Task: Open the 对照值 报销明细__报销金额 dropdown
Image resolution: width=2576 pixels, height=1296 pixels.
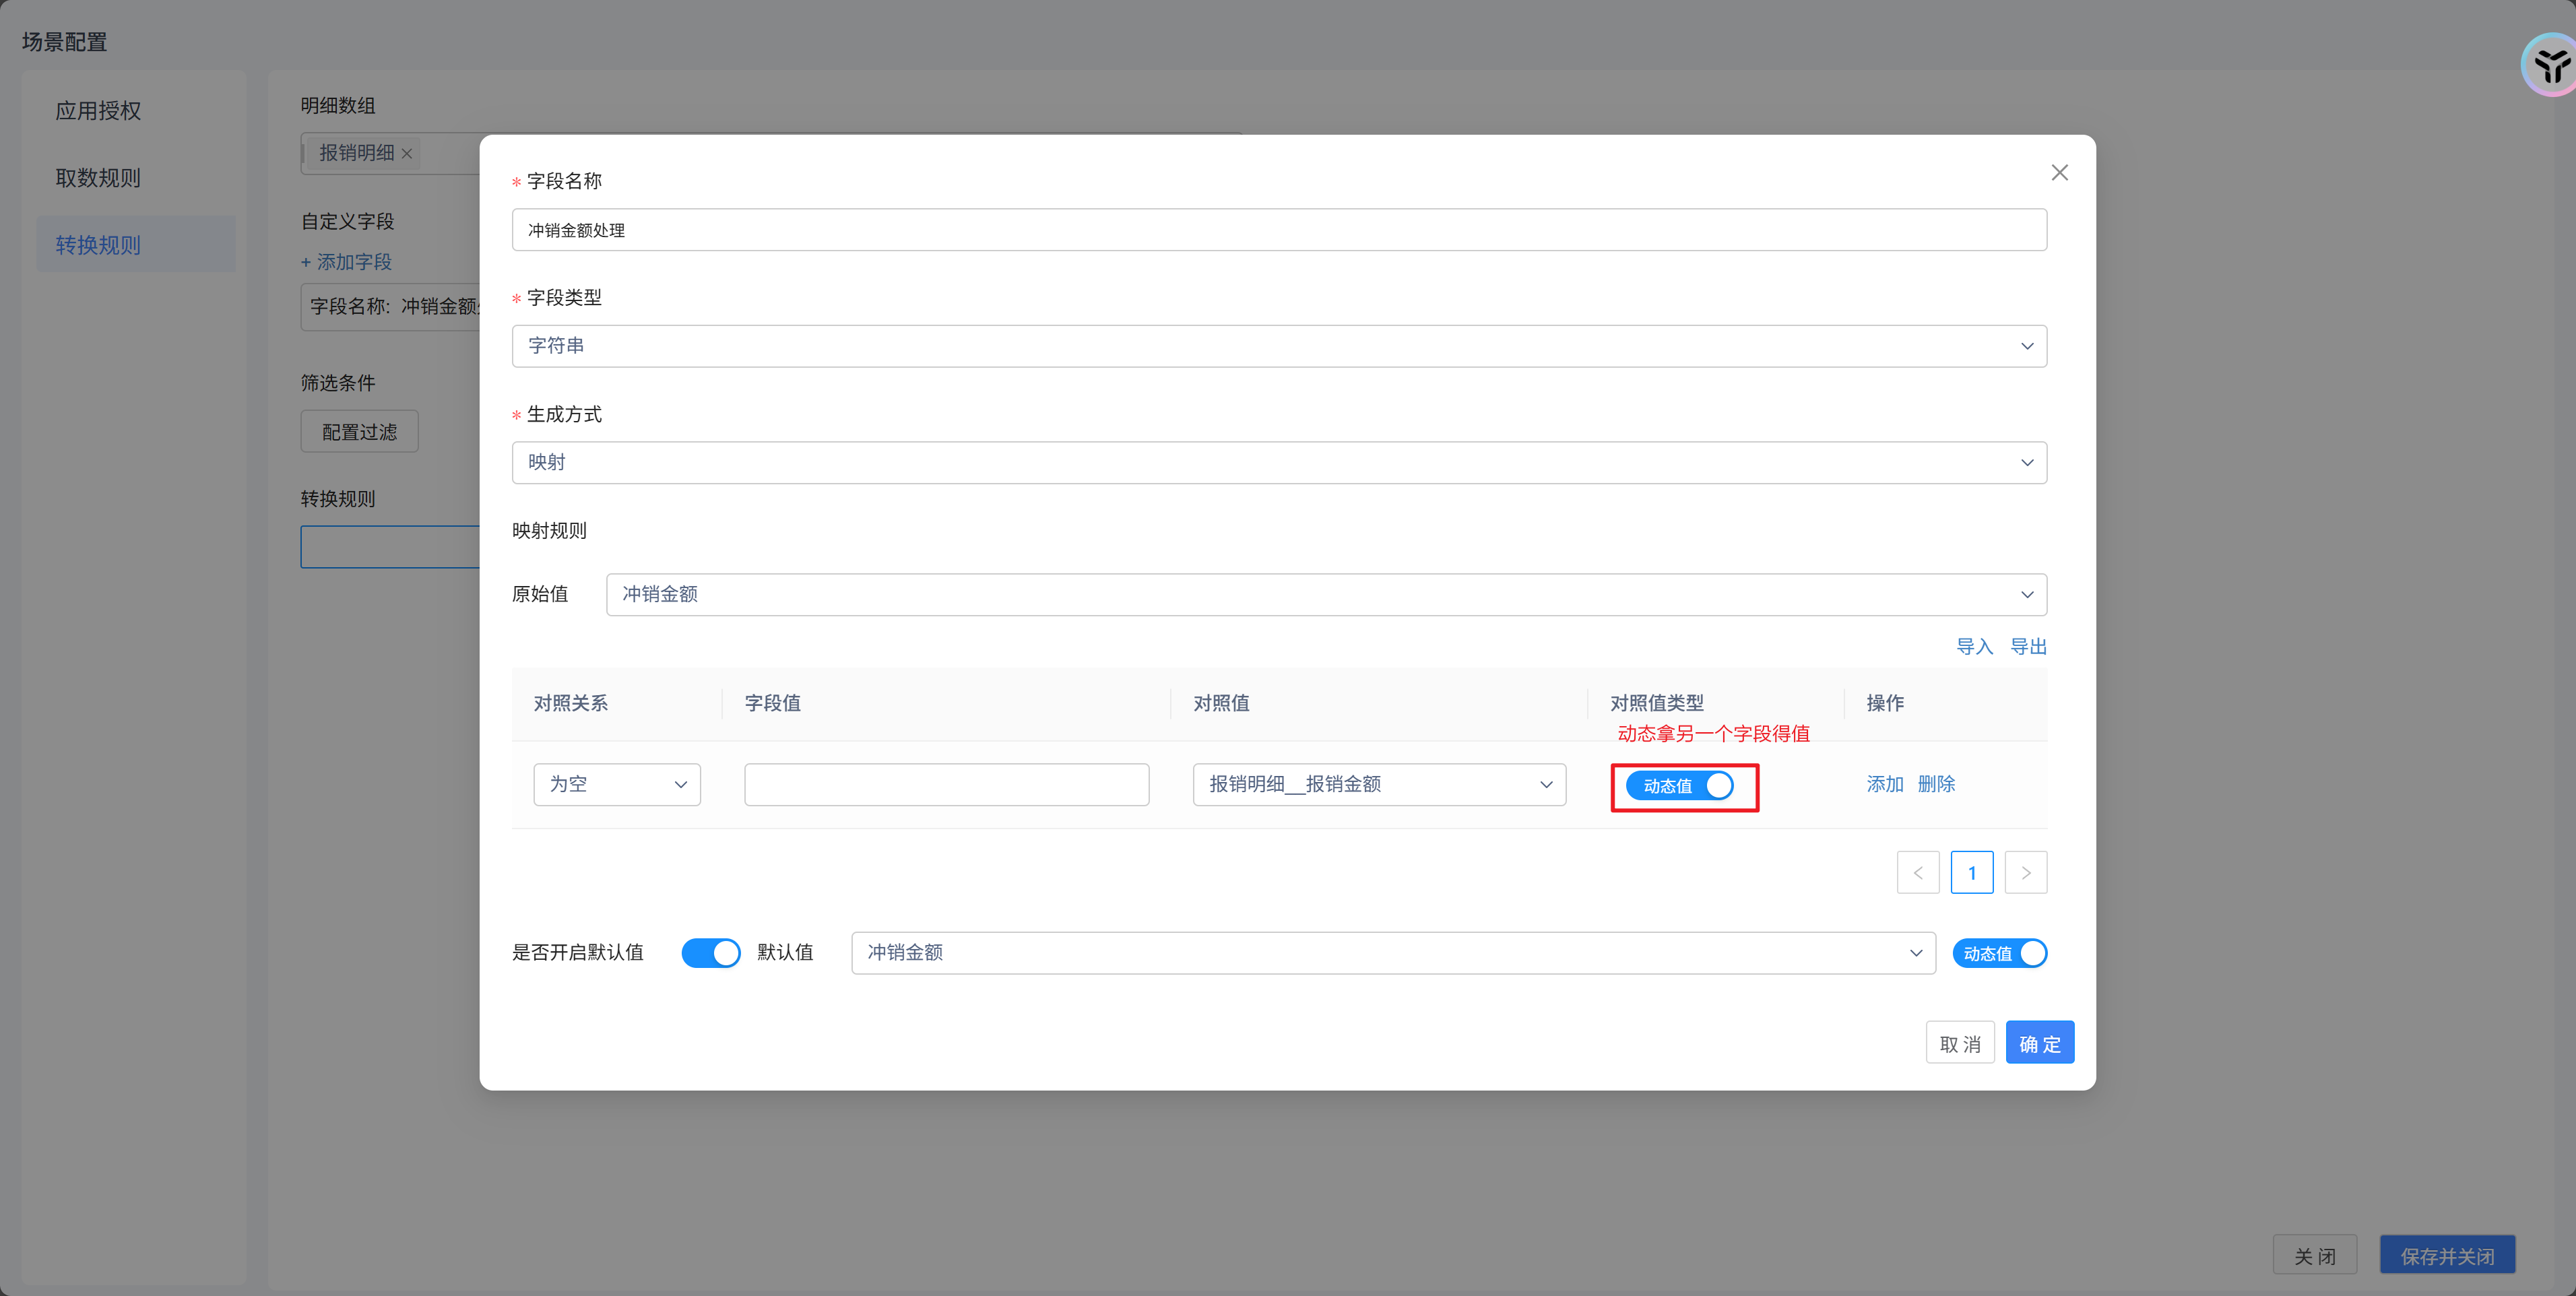Action: coord(1378,785)
